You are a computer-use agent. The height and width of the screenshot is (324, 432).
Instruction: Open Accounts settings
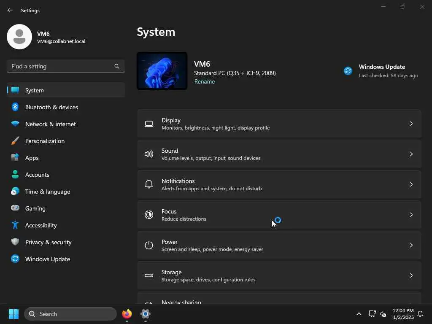pyautogui.click(x=66, y=174)
